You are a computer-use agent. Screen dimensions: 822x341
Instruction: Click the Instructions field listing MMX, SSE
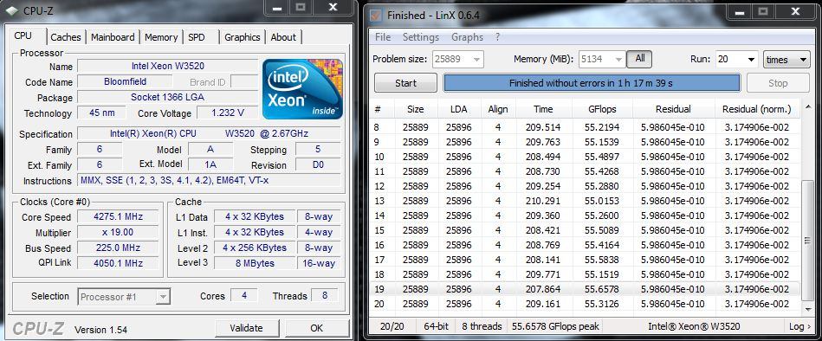[x=209, y=180]
